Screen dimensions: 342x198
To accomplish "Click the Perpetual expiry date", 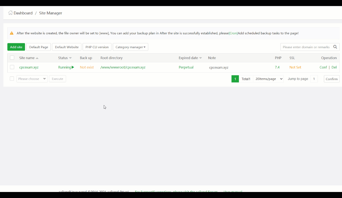I will tap(186, 67).
